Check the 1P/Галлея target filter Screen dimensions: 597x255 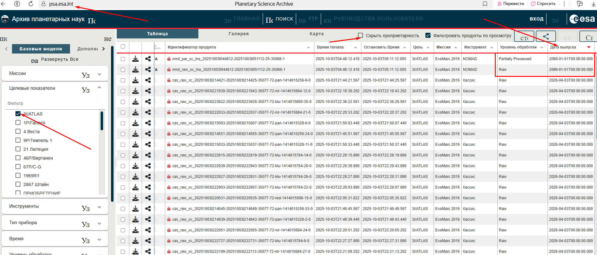(x=18, y=122)
